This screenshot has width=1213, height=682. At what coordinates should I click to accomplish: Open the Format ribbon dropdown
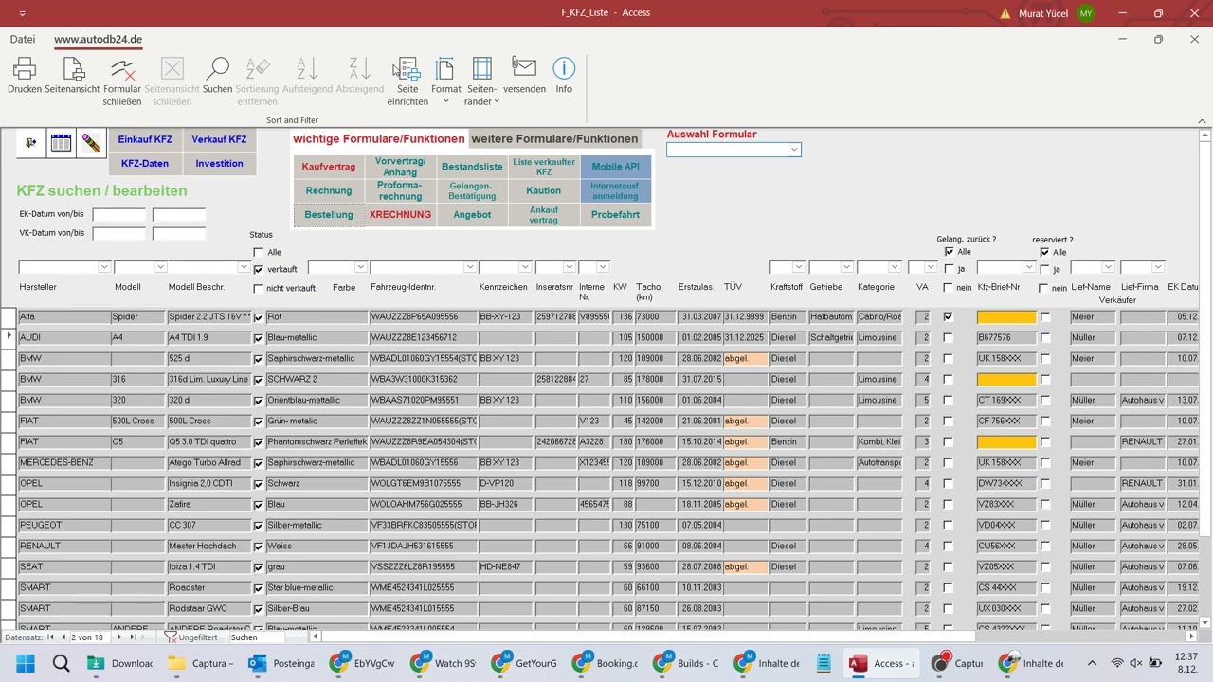446,81
